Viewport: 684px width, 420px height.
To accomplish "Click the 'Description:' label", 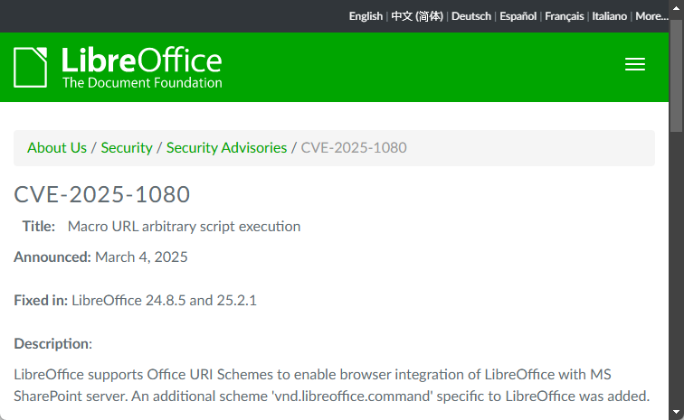I will (52, 344).
